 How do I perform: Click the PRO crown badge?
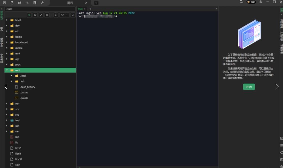(251, 2)
